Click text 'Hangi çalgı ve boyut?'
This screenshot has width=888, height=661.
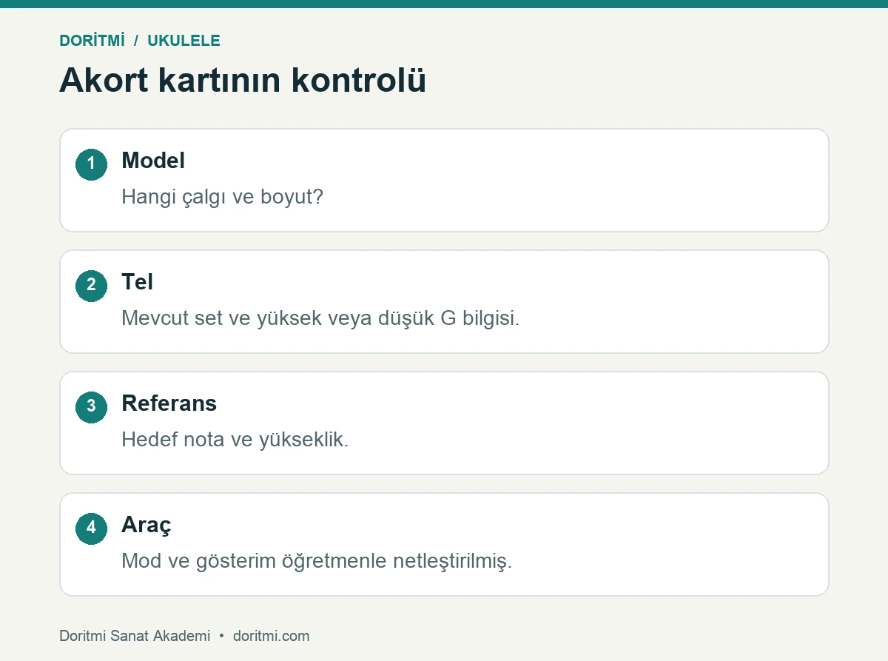click(x=223, y=198)
